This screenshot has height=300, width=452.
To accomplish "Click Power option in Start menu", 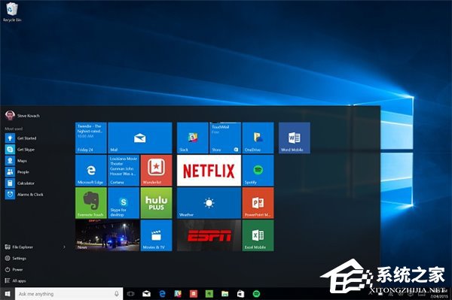I will (14, 269).
